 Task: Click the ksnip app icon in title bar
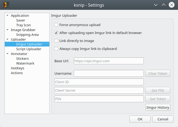(5, 5)
